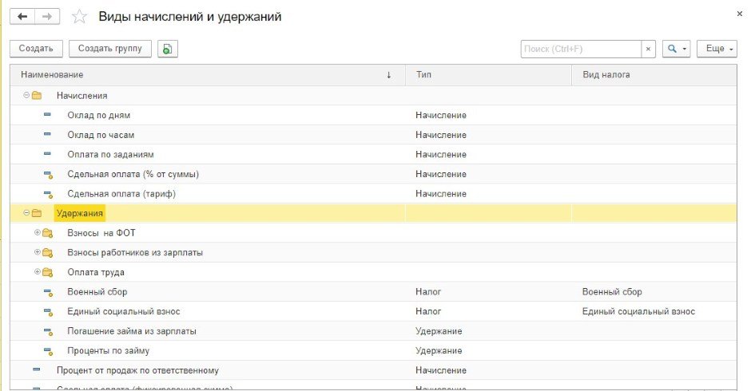Screen dimensions: 751x391
Task: Open the magnifier search options dropdown
Action: [x=676, y=49]
